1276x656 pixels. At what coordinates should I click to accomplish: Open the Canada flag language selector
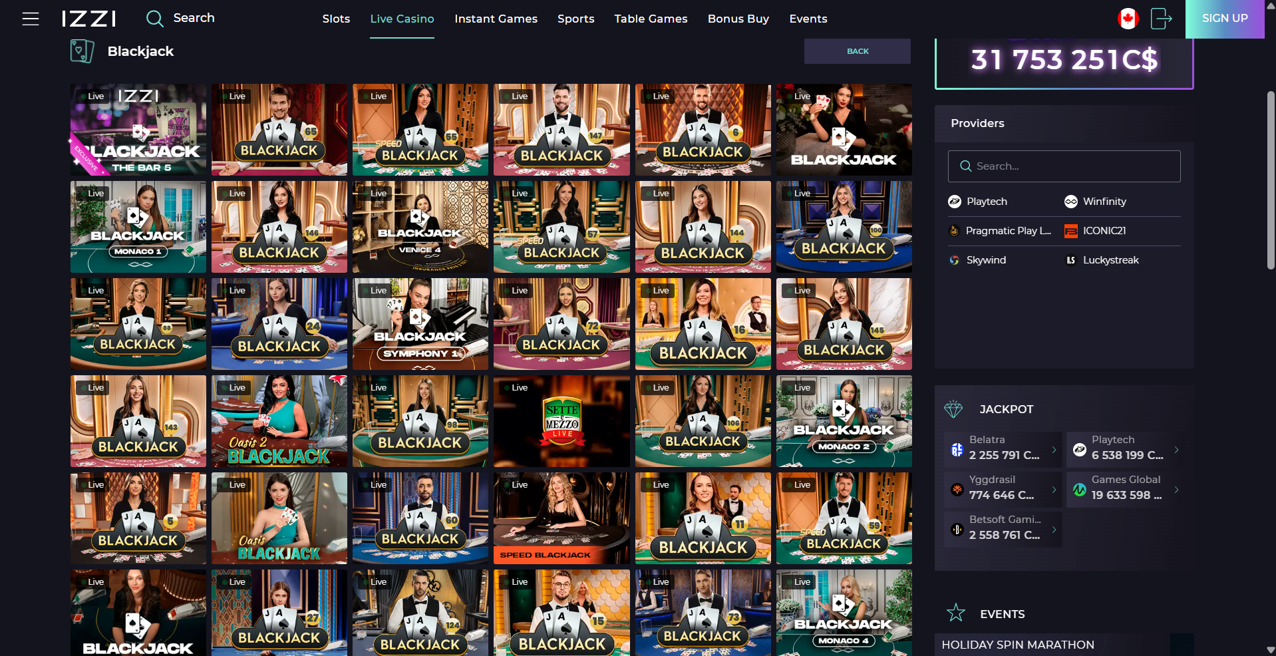click(x=1128, y=19)
